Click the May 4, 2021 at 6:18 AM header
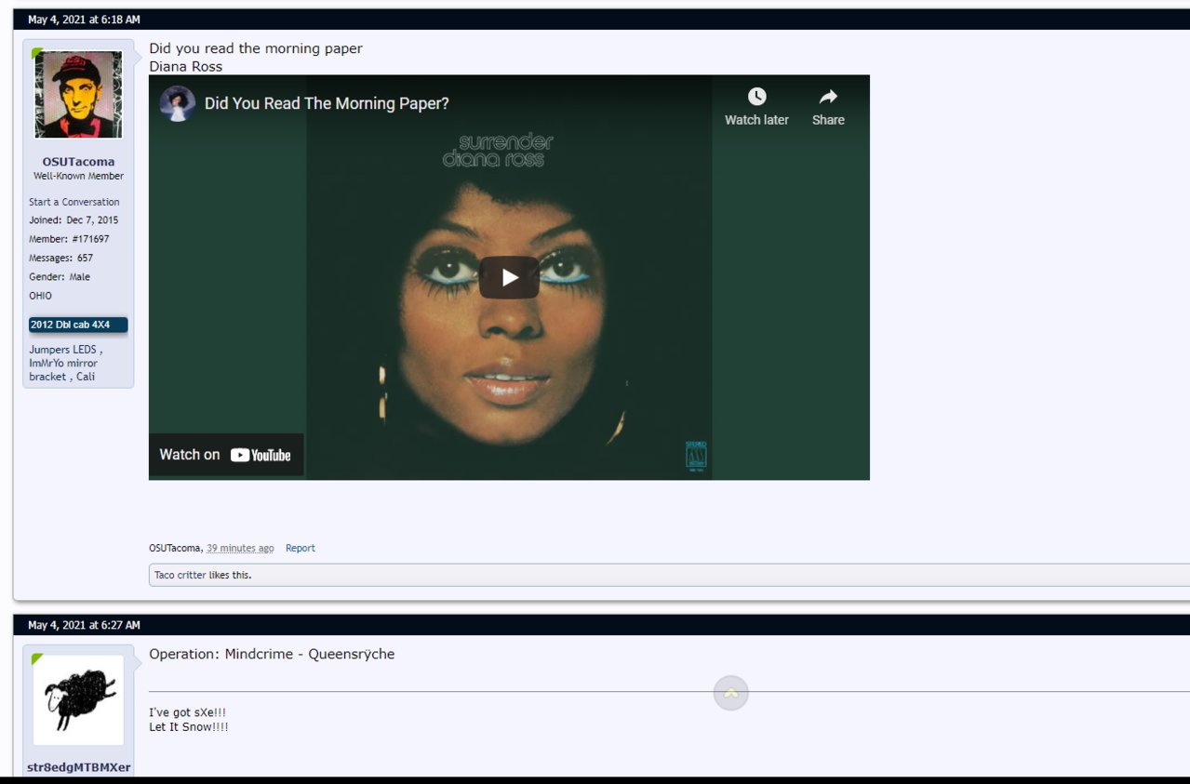This screenshot has height=784, width=1190. pyautogui.click(x=85, y=20)
